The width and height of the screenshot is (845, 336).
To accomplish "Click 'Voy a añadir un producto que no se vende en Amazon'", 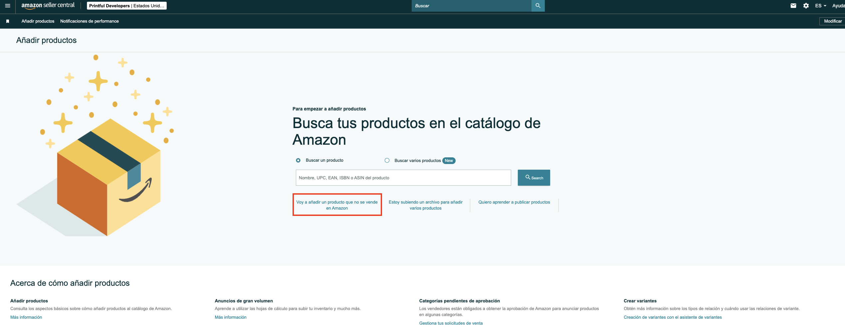I will coord(337,205).
